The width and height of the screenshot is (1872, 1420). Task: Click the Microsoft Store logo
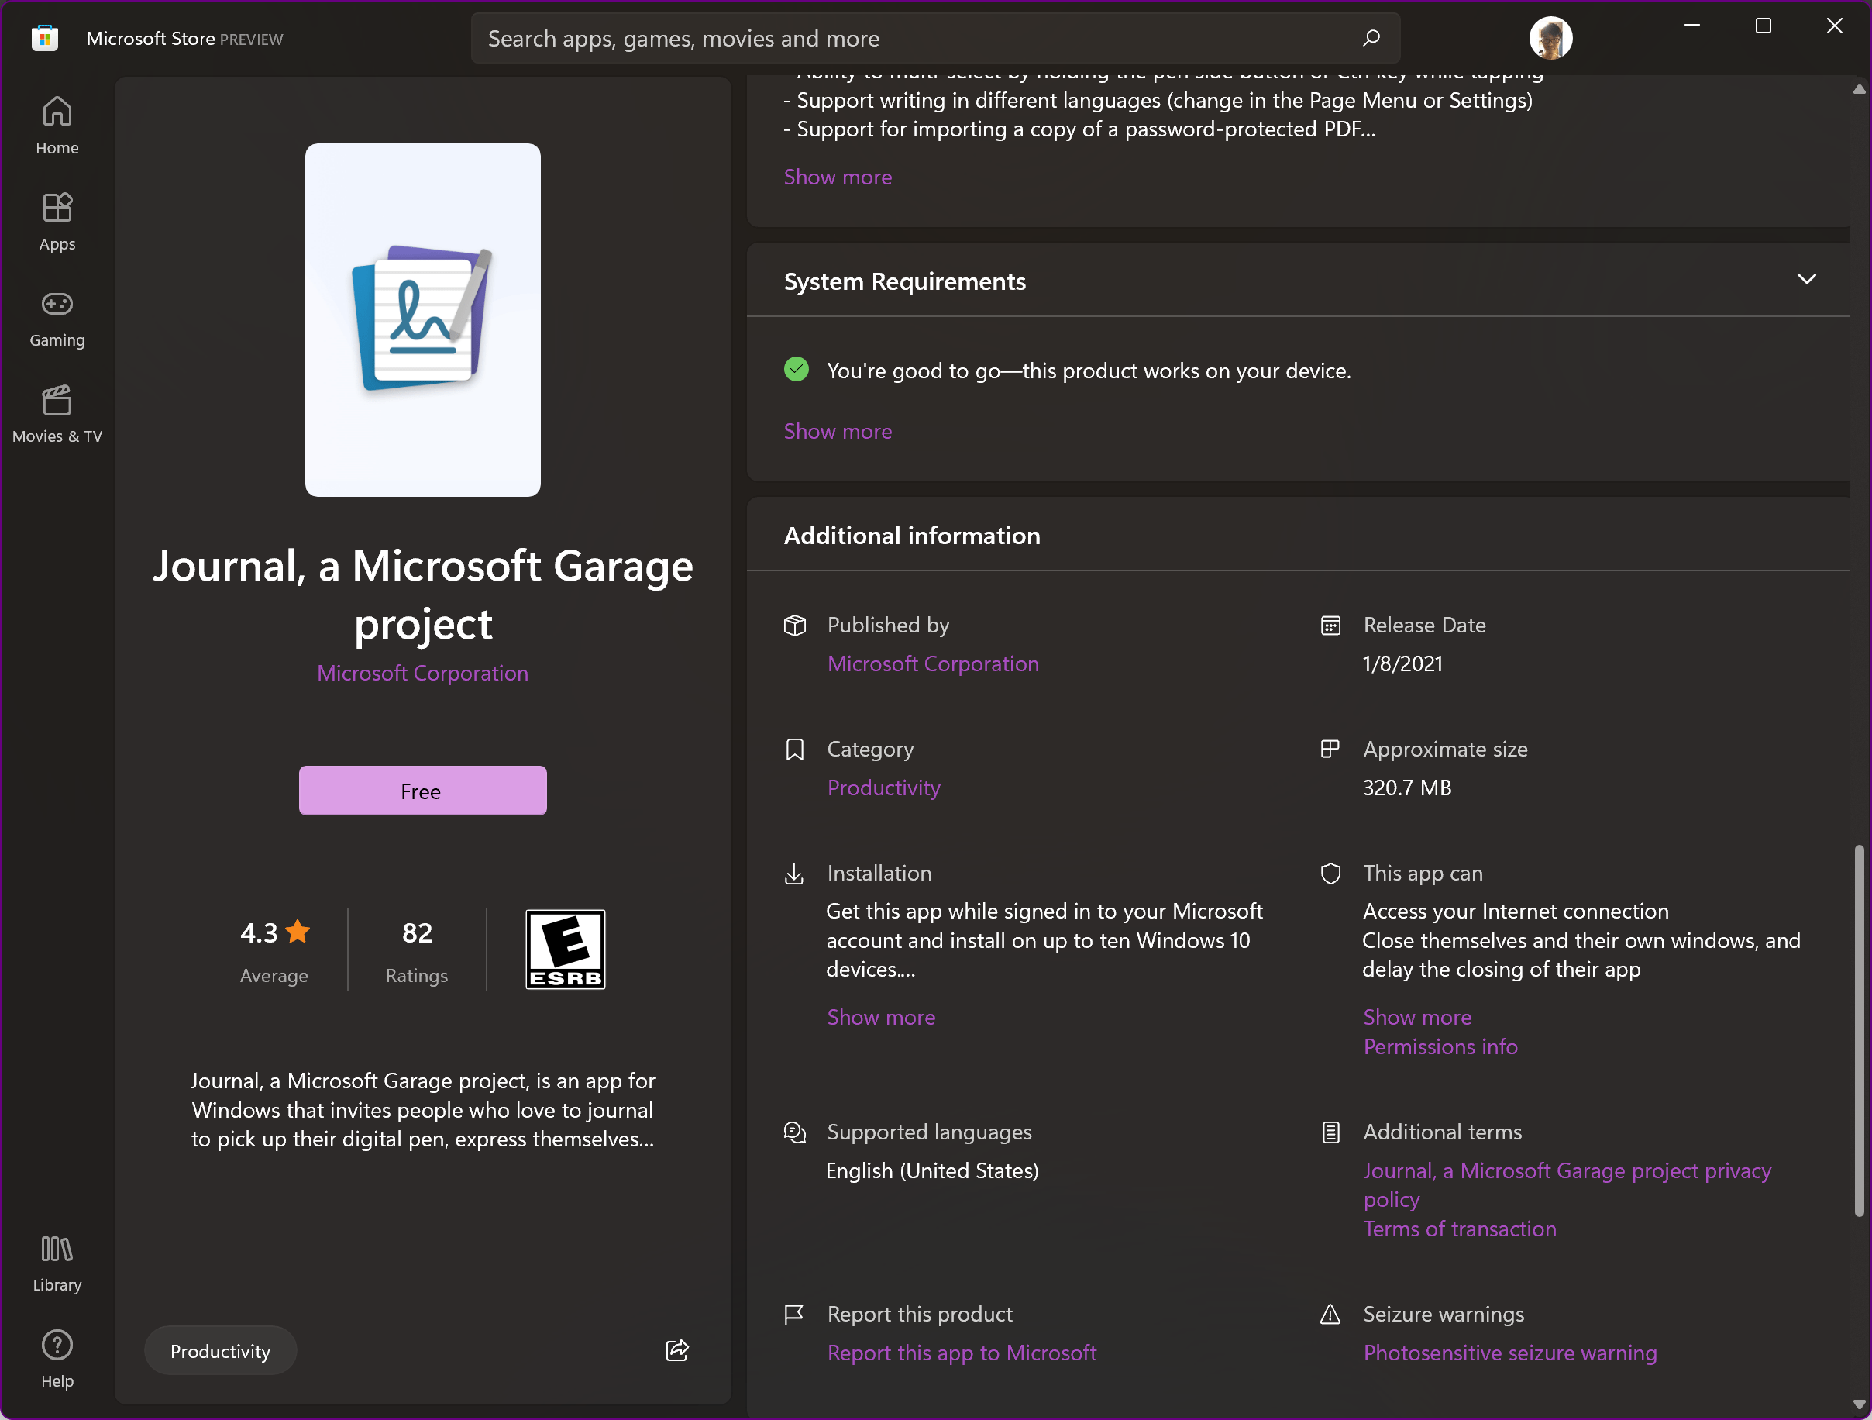44,37
